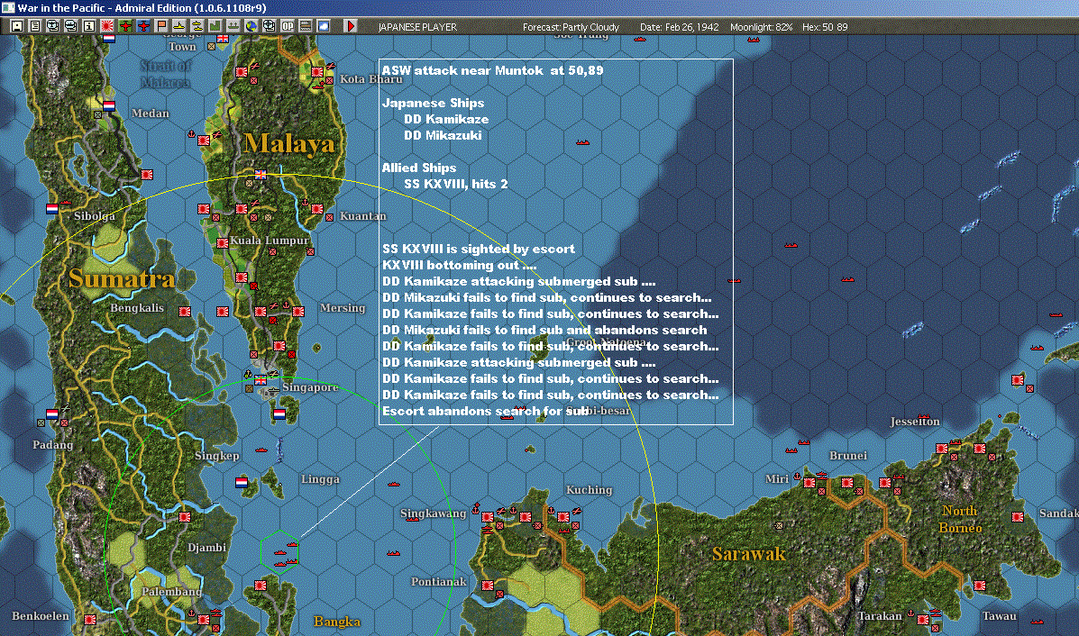
Task: Click the 'Moonlight: 82%' status text
Action: tap(761, 27)
